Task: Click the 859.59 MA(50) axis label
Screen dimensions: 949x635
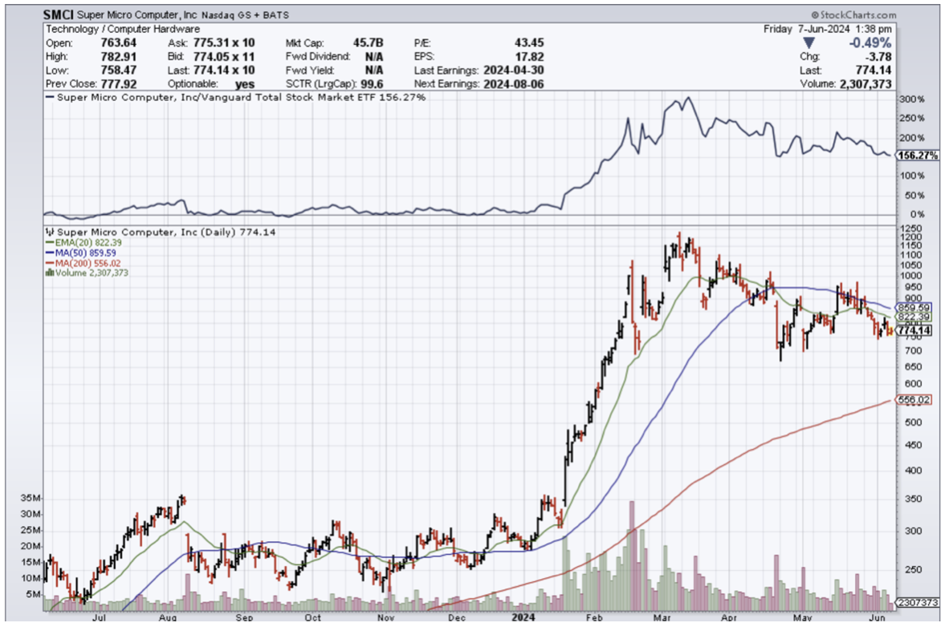Action: (x=914, y=307)
